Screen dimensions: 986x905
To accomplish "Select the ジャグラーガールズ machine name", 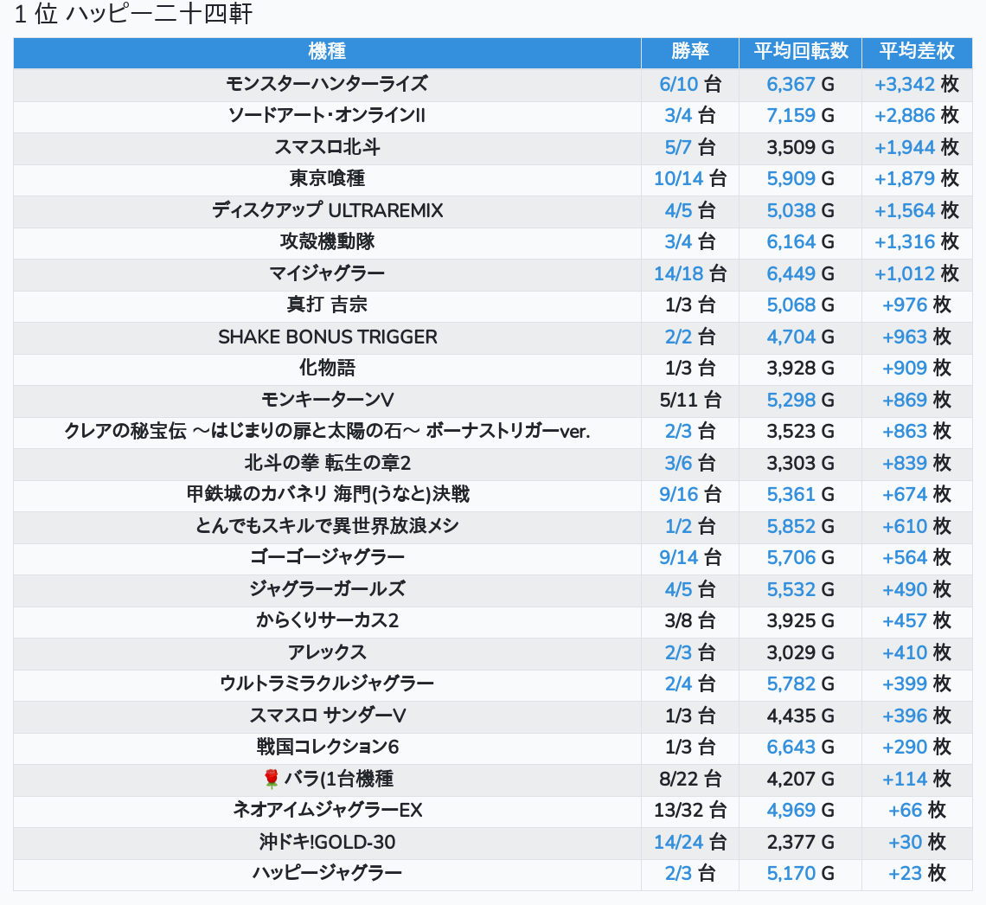I will coord(327,589).
